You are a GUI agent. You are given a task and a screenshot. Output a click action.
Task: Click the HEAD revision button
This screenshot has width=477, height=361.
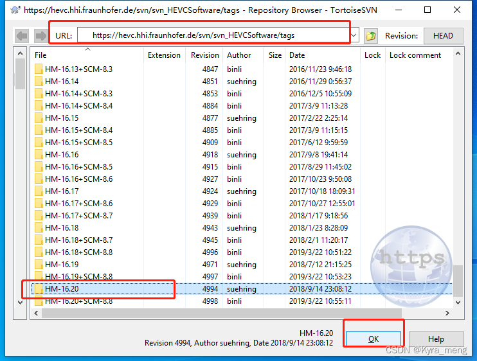coord(443,36)
